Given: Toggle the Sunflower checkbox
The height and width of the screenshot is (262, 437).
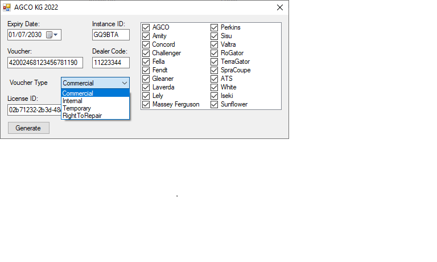Looking at the screenshot, I should tap(215, 104).
